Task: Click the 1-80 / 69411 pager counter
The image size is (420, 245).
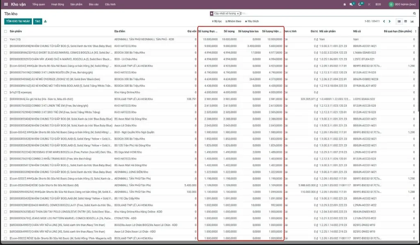Action: coord(372,21)
